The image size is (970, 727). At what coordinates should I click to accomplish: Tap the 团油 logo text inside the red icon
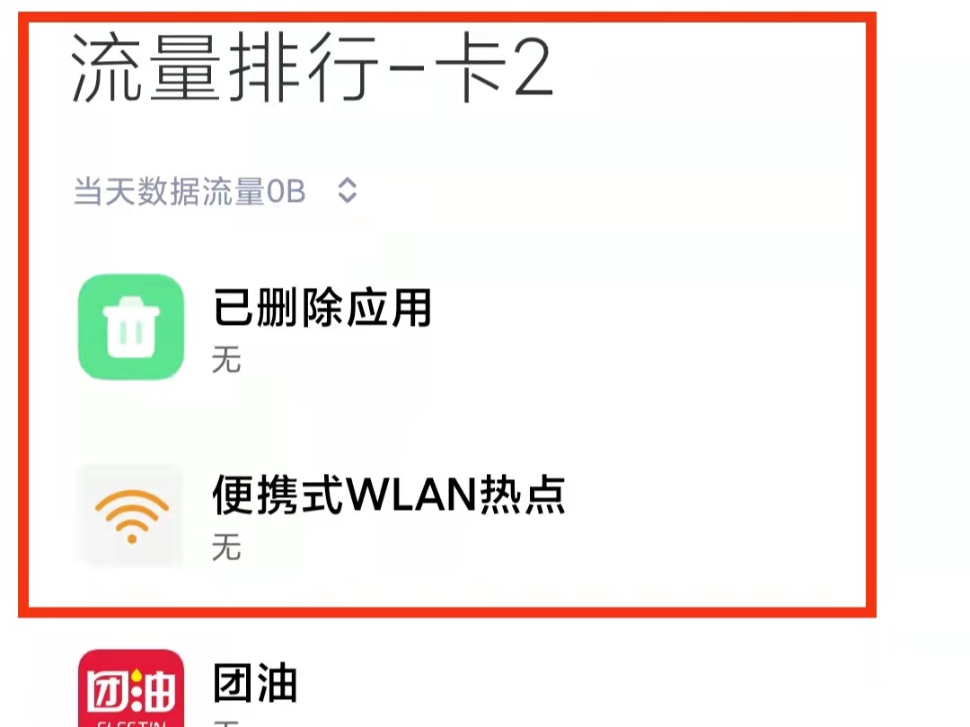[131, 692]
